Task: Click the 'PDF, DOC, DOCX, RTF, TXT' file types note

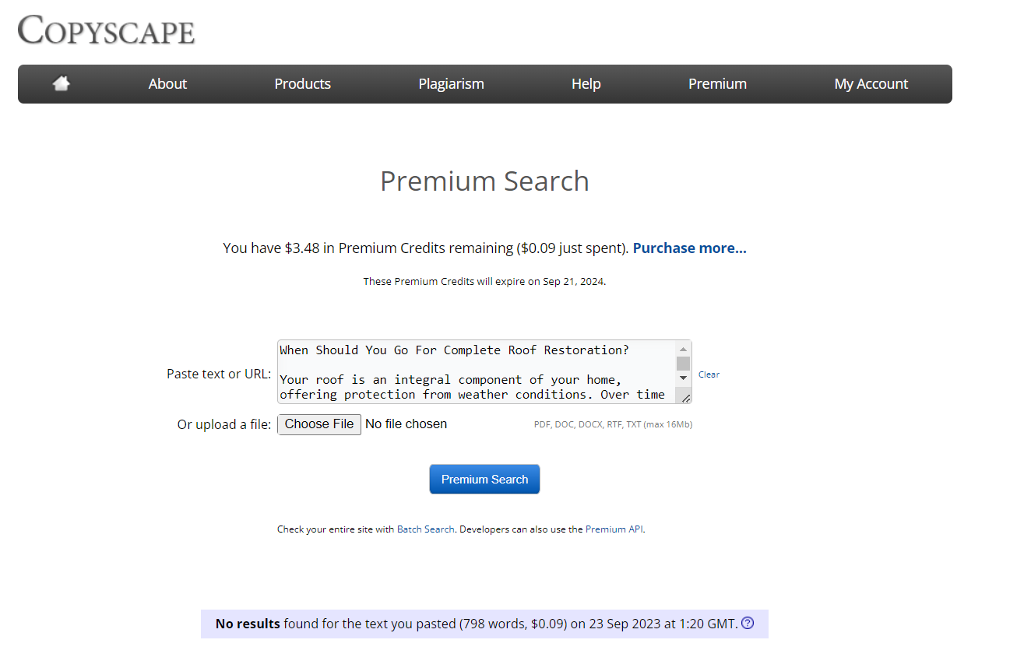Action: click(x=613, y=425)
